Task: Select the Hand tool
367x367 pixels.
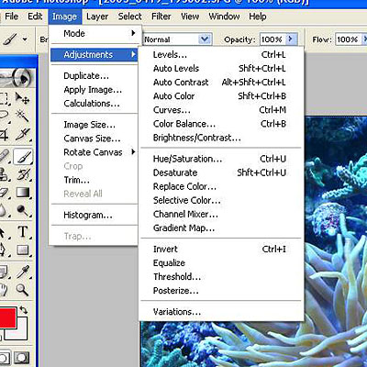Action: pos(4,289)
